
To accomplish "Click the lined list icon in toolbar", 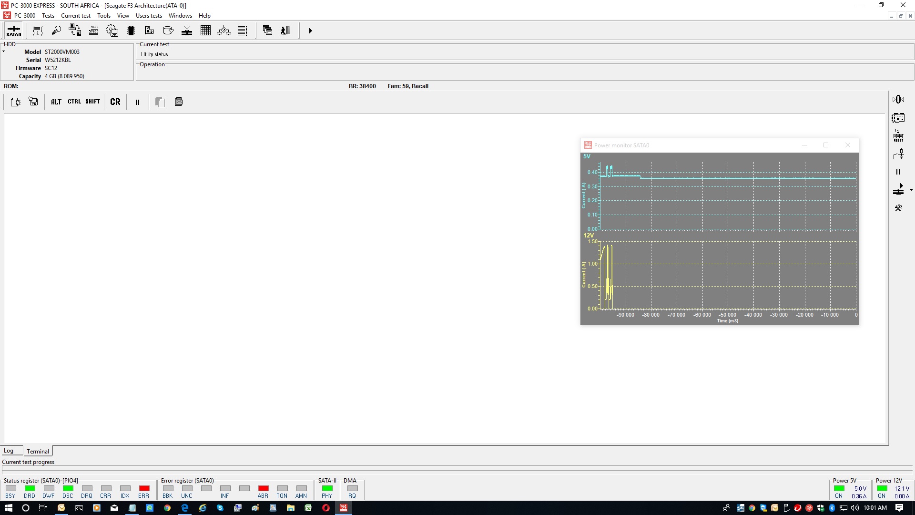I will coord(243,31).
